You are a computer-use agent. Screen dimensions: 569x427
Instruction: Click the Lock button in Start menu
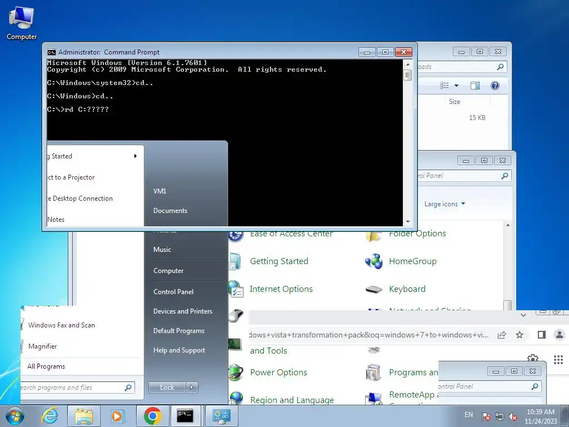(x=167, y=388)
